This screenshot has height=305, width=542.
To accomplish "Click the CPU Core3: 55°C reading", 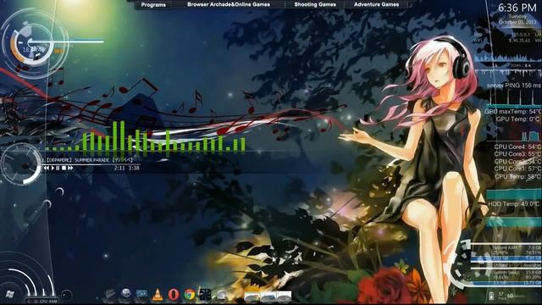I will pyautogui.click(x=517, y=154).
